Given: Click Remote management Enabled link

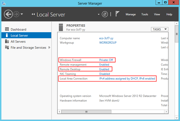Looking at the screenshot, I should (104, 65).
